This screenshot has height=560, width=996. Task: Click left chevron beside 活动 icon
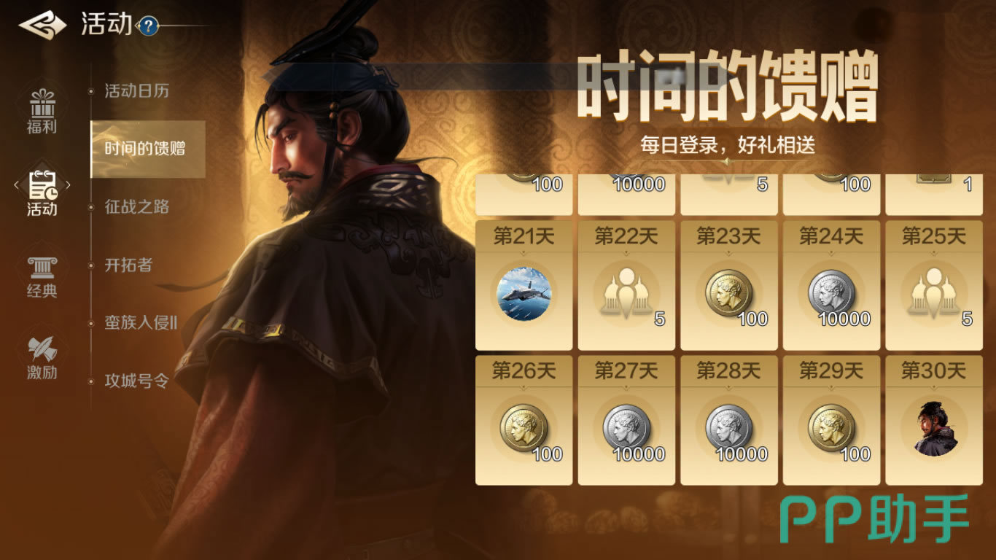[x=16, y=185]
